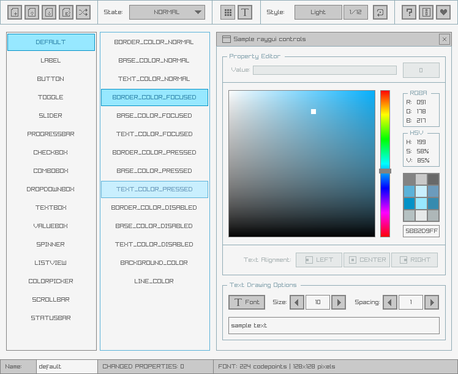This screenshot has width=458, height=374.
Task: Click the hex color field 5BB2D9FF
Action: coord(421,231)
